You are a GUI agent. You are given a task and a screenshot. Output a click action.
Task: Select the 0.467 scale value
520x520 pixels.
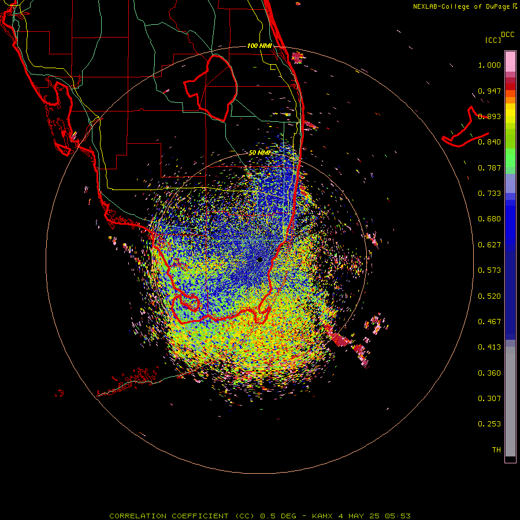click(489, 322)
